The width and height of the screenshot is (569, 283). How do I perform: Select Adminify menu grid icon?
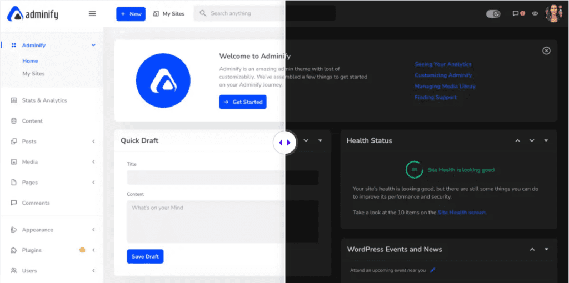[x=14, y=46]
